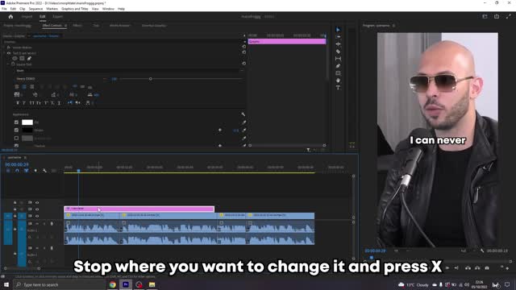Enable the Background checkbox
The height and width of the screenshot is (290, 516).
pyautogui.click(x=16, y=138)
